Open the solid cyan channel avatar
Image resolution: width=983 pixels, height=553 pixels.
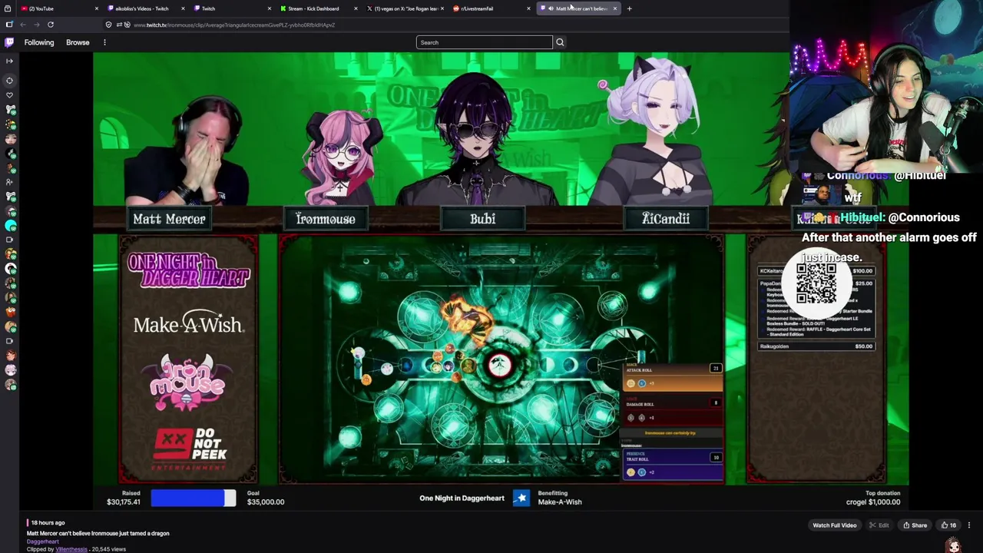click(10, 226)
